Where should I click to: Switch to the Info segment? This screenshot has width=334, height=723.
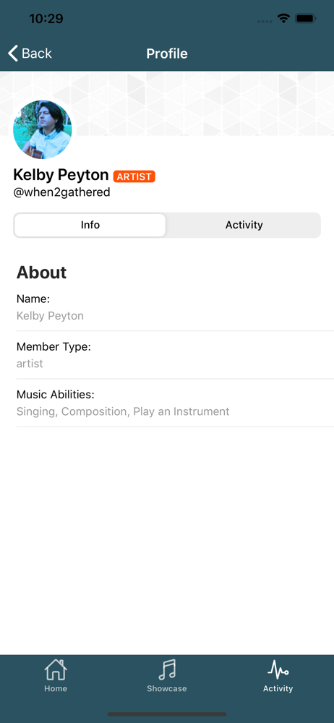tap(90, 225)
